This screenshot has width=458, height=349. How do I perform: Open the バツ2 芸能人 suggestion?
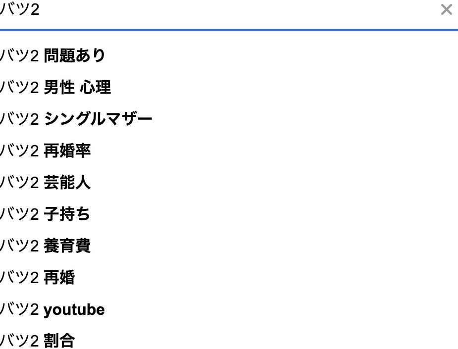45,183
